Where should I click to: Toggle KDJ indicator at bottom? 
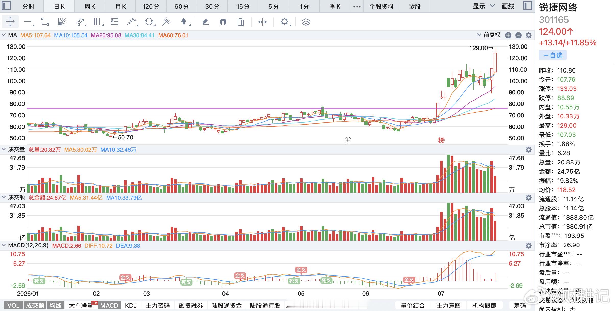(x=131, y=305)
